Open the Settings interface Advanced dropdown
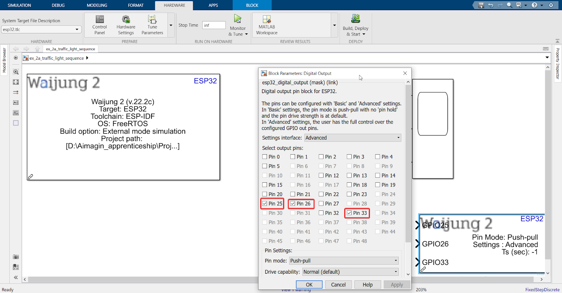The height and width of the screenshot is (293, 562). [x=353, y=138]
